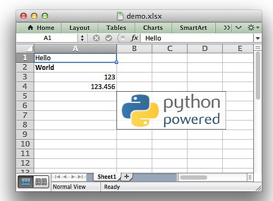This screenshot has width=273, height=201.
Task: Click the horizontal scrollbar split handle
Action: coord(250,178)
